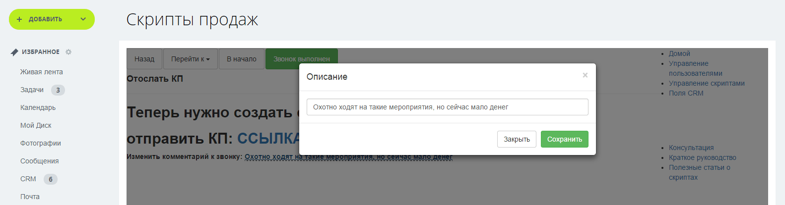Open the Краткое руководство link
Screen dimensions: 785x205
(x=703, y=157)
